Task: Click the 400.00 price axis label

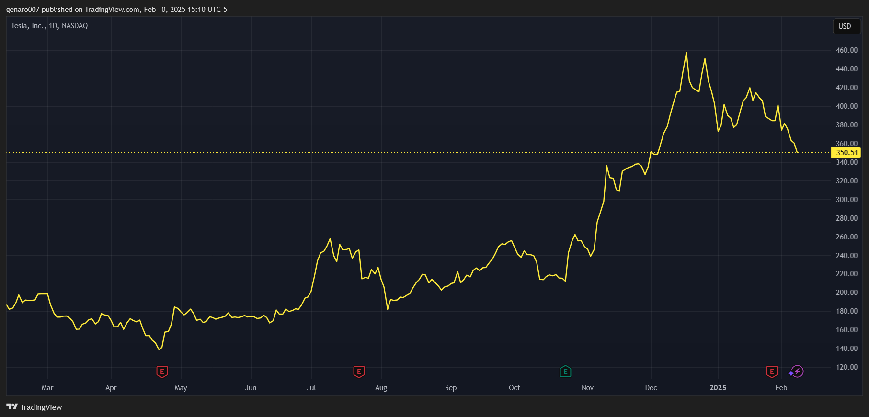Action: (846, 106)
